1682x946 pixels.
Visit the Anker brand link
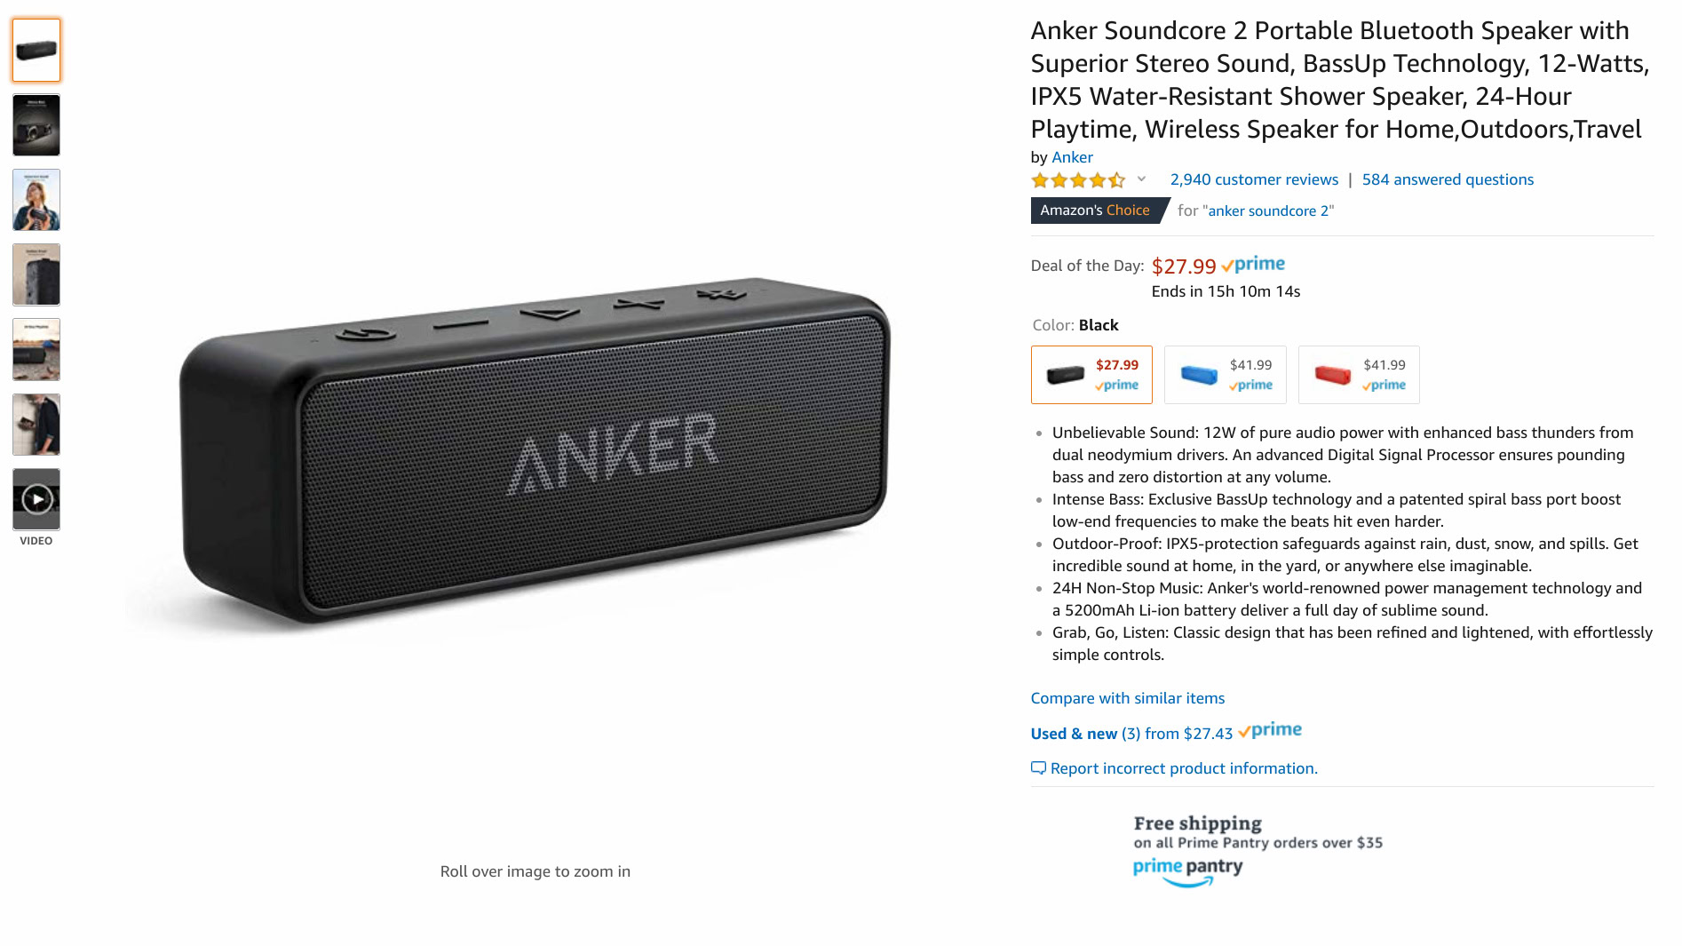(x=1072, y=157)
